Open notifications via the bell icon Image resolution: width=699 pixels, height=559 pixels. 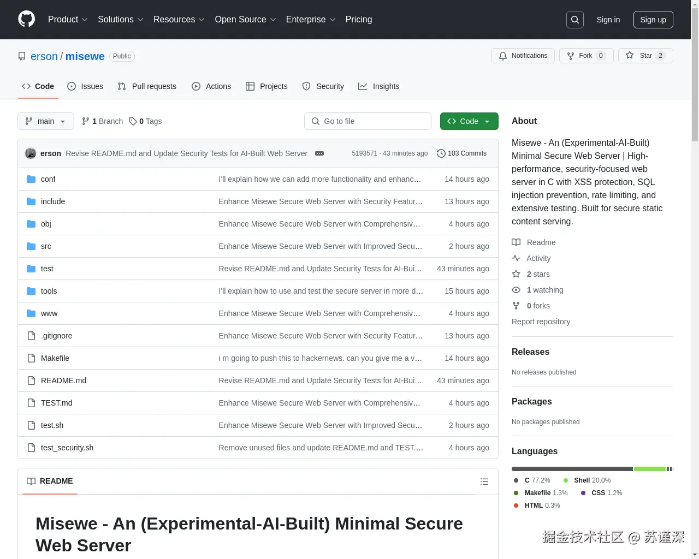(503, 56)
